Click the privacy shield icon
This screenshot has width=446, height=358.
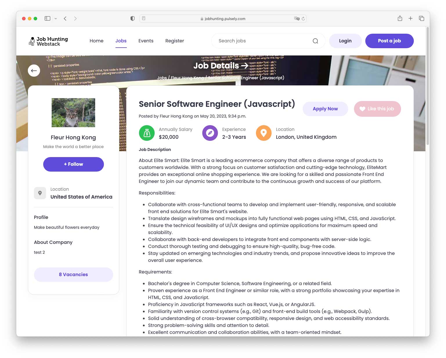(x=132, y=19)
